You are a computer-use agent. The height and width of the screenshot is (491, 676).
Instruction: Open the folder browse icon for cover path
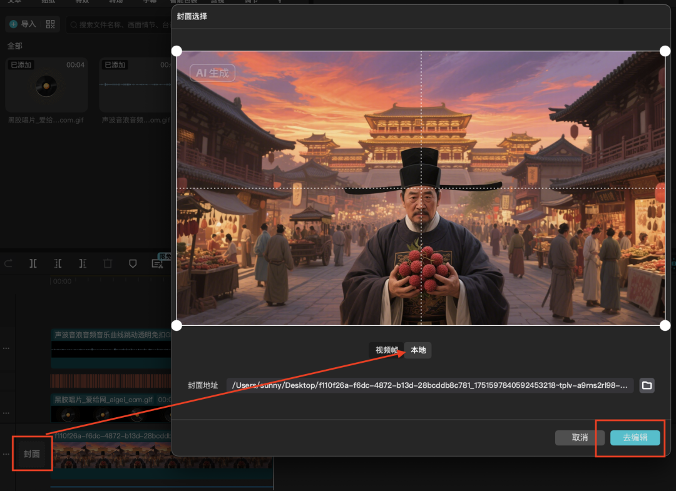647,385
